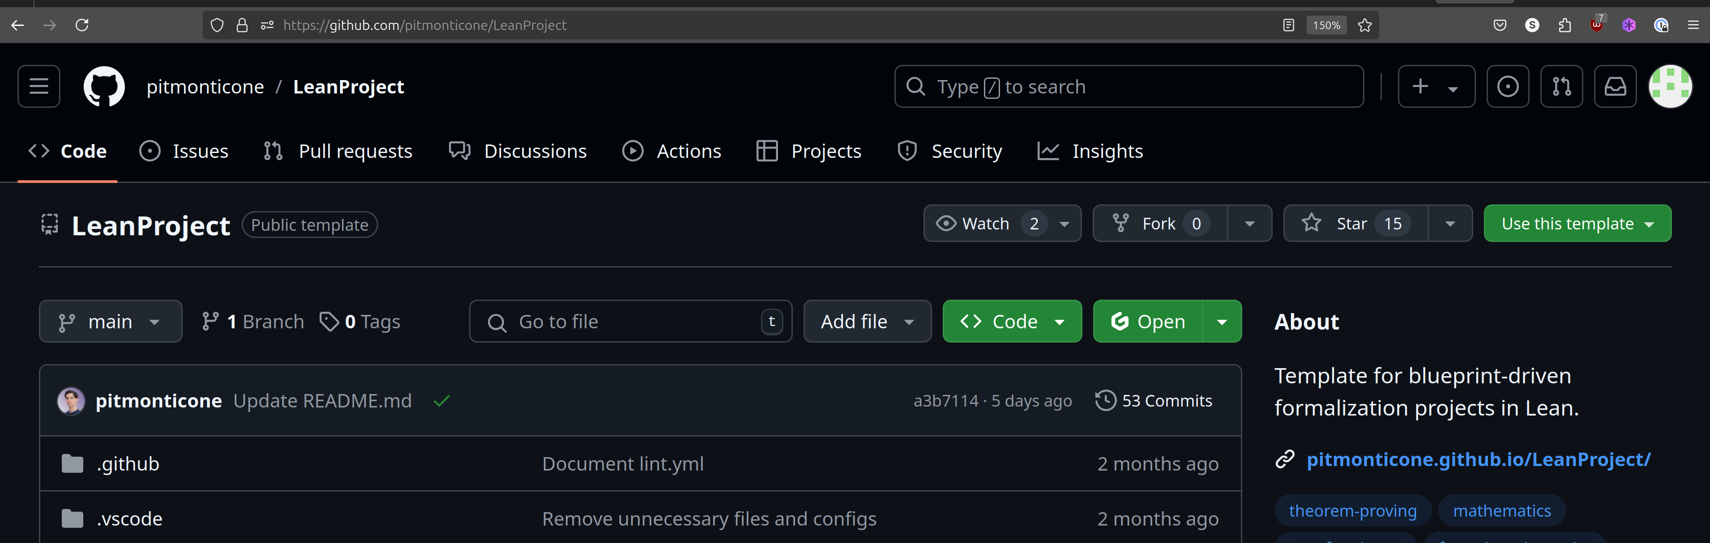Open the Use this template dropdown

tap(1577, 224)
